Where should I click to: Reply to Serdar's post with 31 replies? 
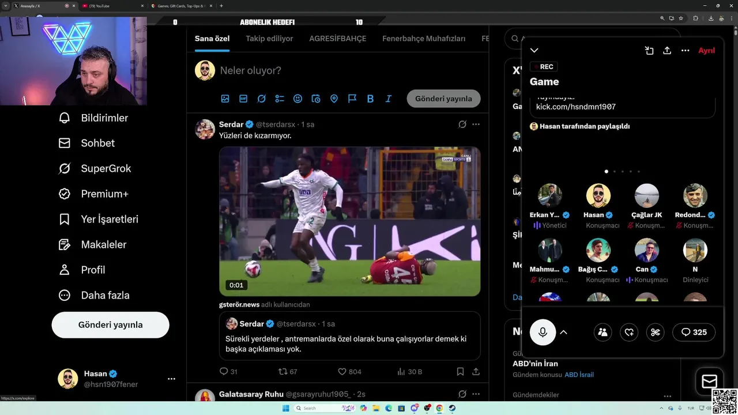click(x=228, y=372)
